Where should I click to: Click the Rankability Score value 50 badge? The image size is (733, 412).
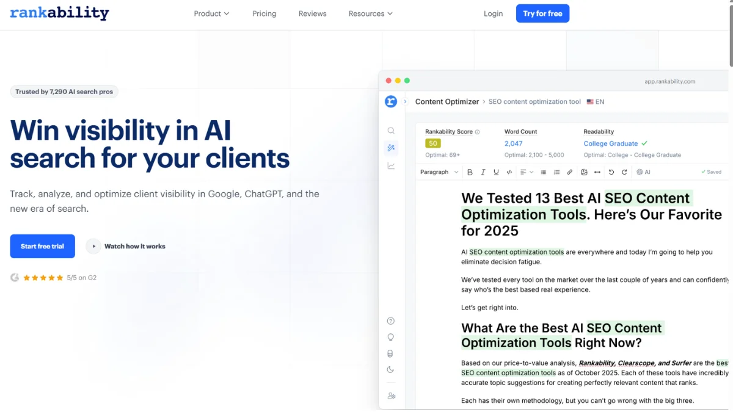pyautogui.click(x=433, y=143)
